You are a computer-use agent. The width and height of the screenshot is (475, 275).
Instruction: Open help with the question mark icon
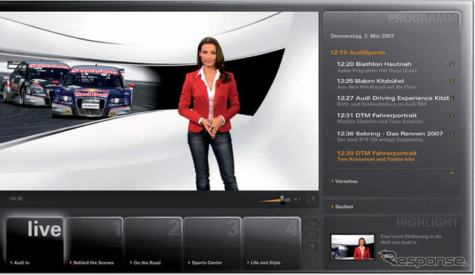(312, 247)
